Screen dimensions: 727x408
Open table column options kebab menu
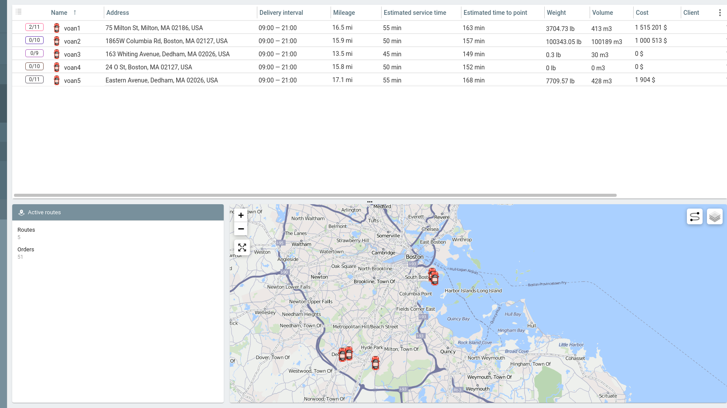coord(720,13)
